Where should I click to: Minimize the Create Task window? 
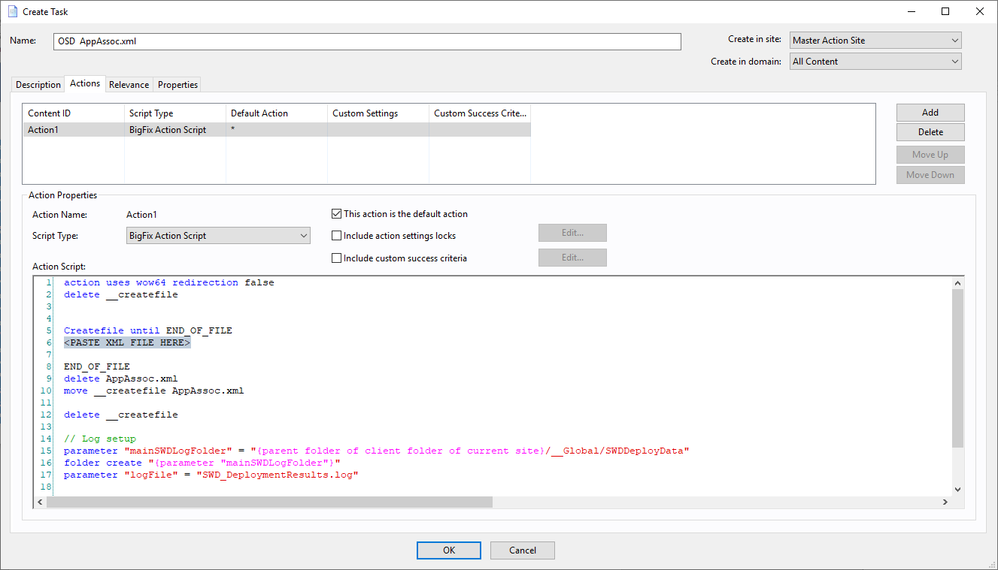pyautogui.click(x=911, y=11)
